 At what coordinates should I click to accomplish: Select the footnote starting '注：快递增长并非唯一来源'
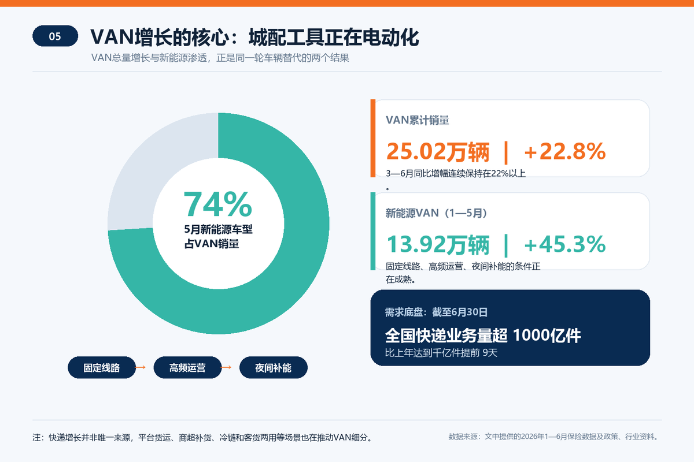202,437
